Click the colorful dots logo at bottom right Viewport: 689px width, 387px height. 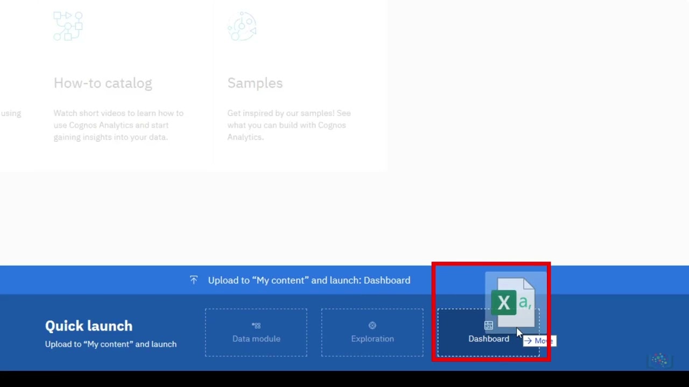pyautogui.click(x=660, y=361)
